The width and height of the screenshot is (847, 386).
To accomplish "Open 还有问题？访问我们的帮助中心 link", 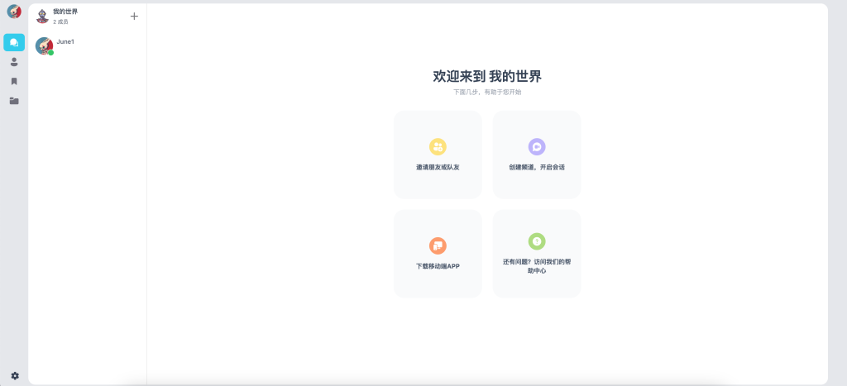I will (x=537, y=266).
